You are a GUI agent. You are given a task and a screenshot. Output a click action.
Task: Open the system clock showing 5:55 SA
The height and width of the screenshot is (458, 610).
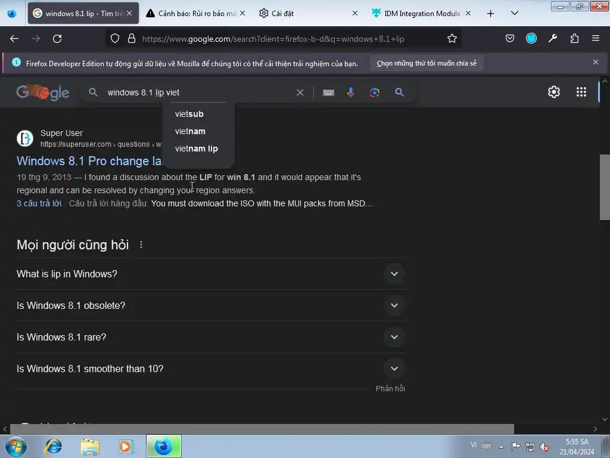577,447
